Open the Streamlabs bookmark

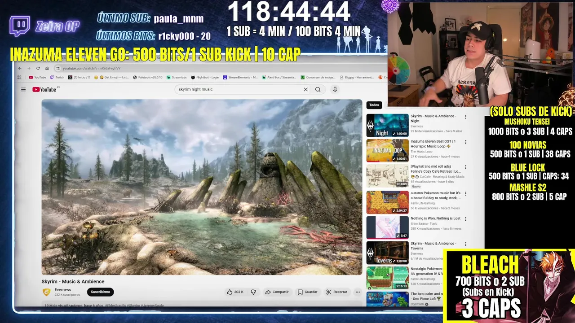pos(177,77)
